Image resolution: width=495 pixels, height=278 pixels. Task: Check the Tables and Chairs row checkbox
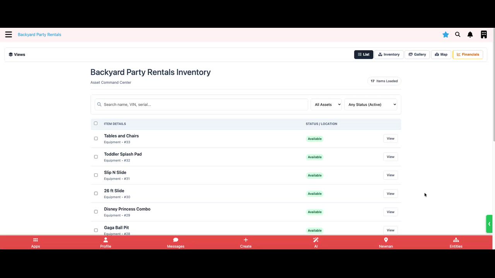tap(96, 139)
